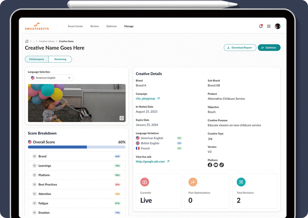Click the French flag icon
Screen dimensions: 308x218
point(138,148)
